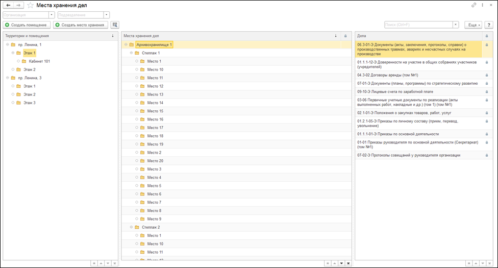
Task: Collapse Архивохранилище 1 node
Action: point(125,45)
